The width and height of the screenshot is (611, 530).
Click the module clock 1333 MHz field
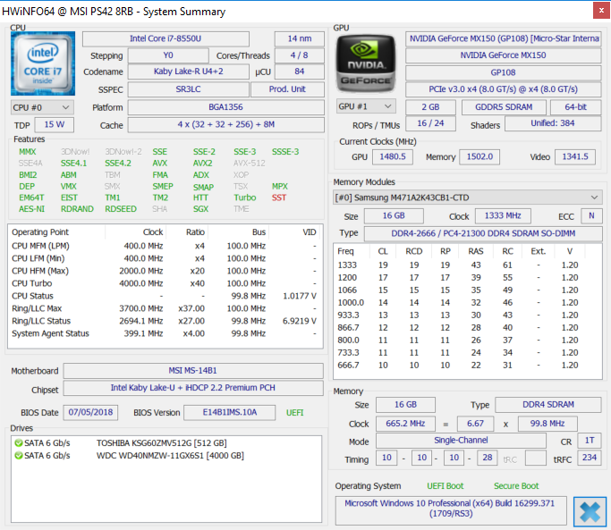pyautogui.click(x=503, y=215)
